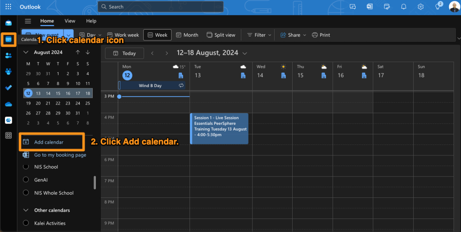
Task: Select Week view
Action: point(157,35)
